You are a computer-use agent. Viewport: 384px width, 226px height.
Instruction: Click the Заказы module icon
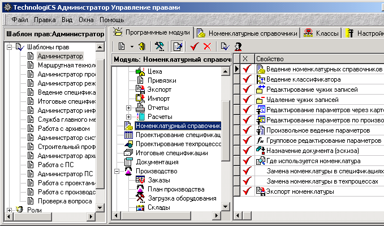coord(140,180)
